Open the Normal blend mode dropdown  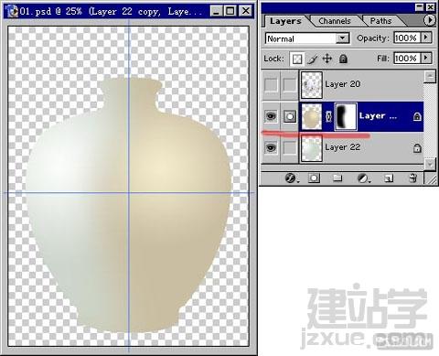307,38
